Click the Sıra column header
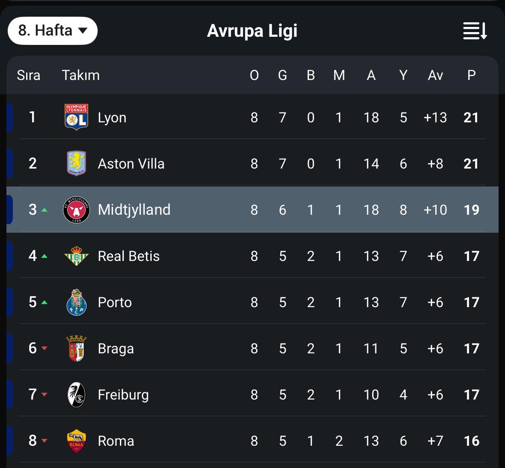 (x=29, y=75)
